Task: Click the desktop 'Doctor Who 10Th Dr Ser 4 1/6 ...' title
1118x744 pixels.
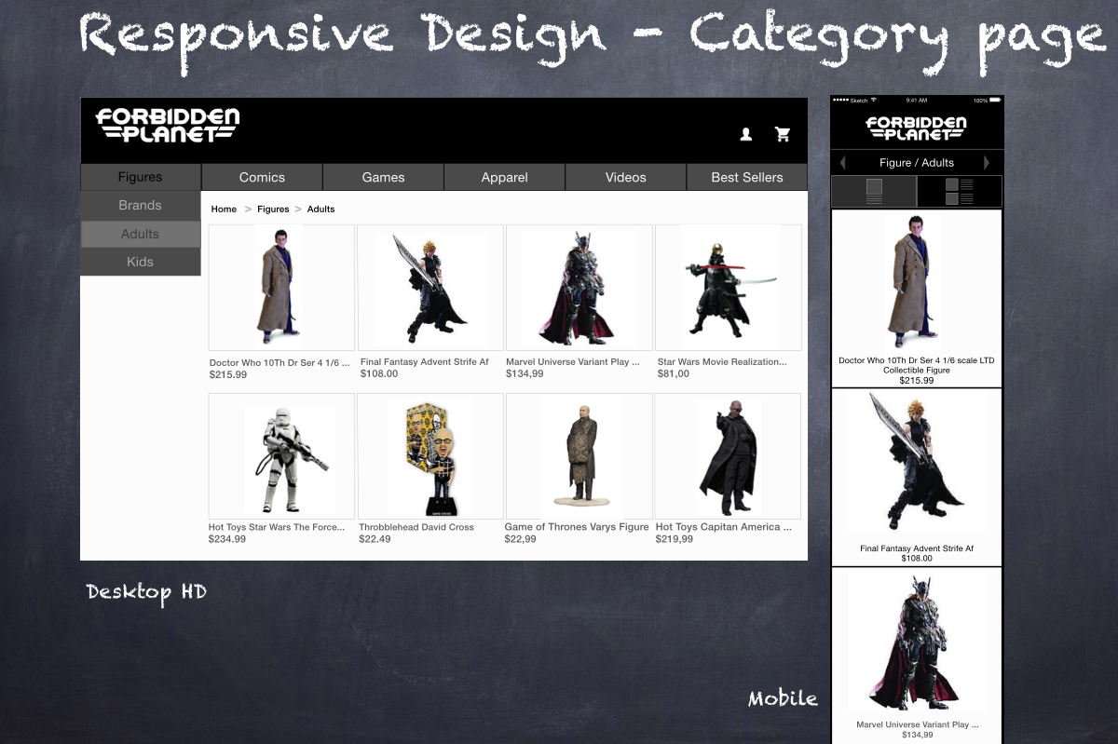Action: [279, 362]
